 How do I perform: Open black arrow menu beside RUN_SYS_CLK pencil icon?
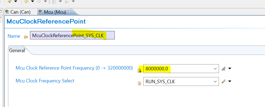(230, 82)
